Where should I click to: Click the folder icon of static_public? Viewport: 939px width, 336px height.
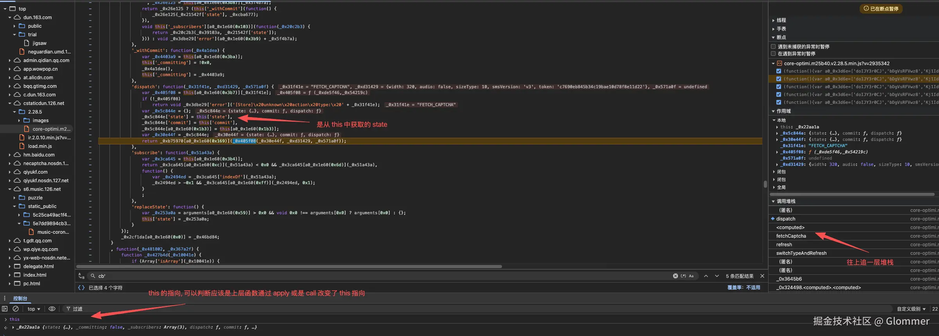(22, 206)
